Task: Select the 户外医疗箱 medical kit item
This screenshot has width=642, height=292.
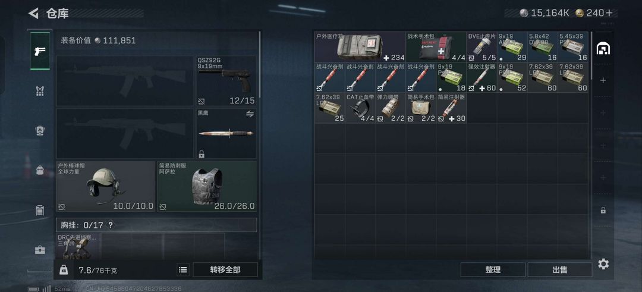Action: 360,47
